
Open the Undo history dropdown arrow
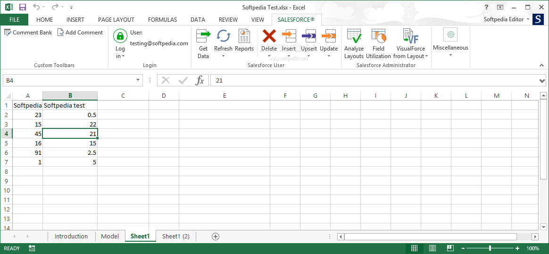[x=43, y=7]
